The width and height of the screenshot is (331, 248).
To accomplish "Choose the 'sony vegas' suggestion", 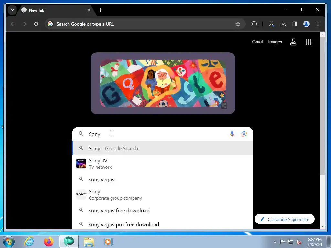I will (x=163, y=179).
